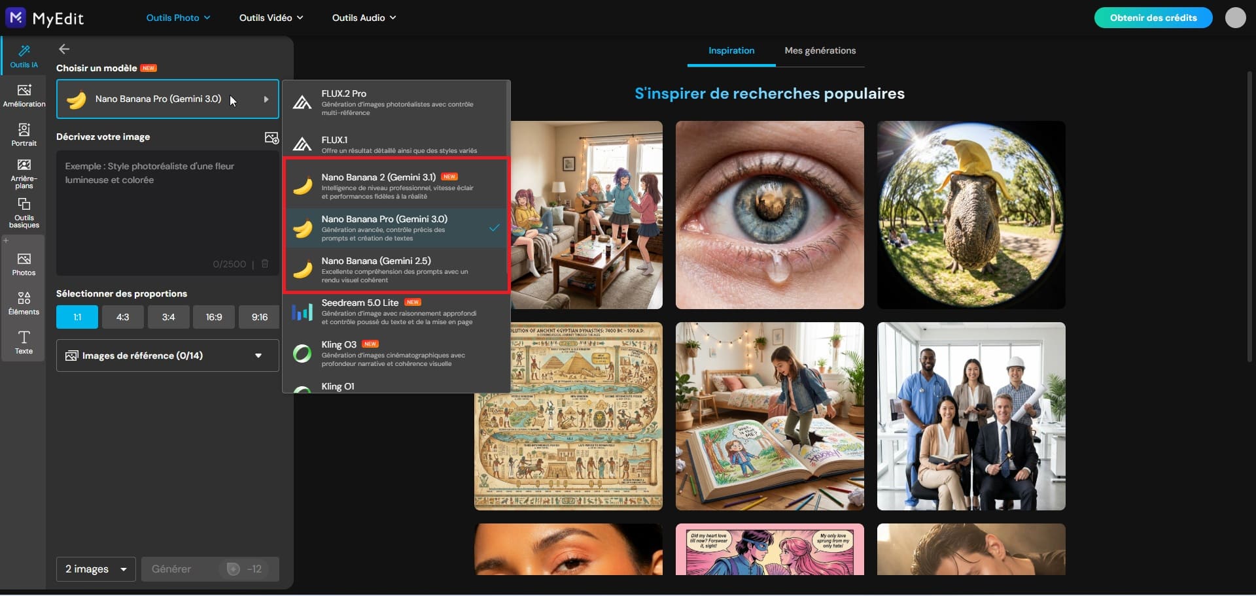This screenshot has width=1256, height=596.
Task: Pick the 9:16 proportion button
Action: tap(260, 317)
